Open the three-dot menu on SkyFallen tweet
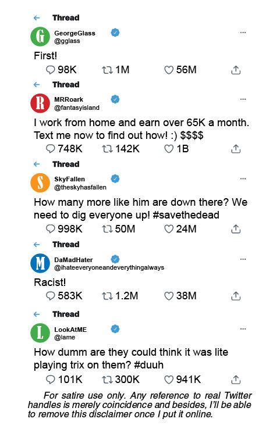The height and width of the screenshot is (433, 280). [243, 178]
